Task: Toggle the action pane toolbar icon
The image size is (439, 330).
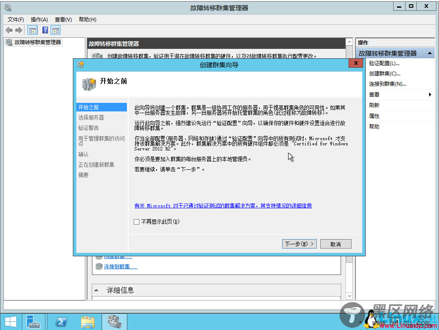Action: (56, 30)
